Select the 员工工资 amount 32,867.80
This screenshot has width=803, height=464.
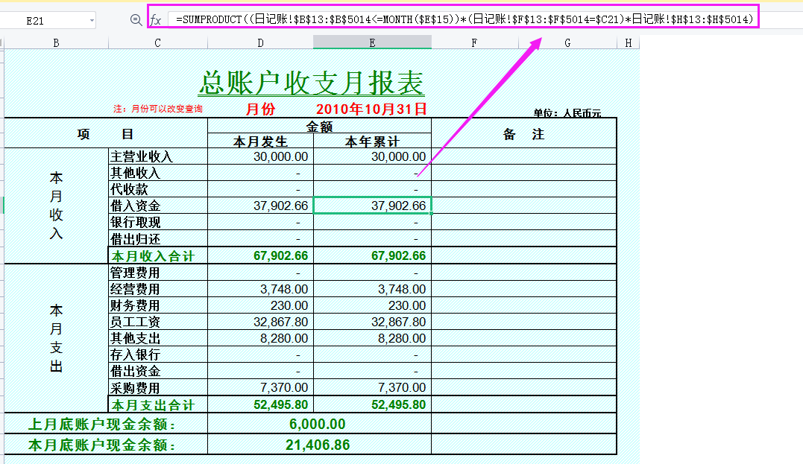pos(259,322)
